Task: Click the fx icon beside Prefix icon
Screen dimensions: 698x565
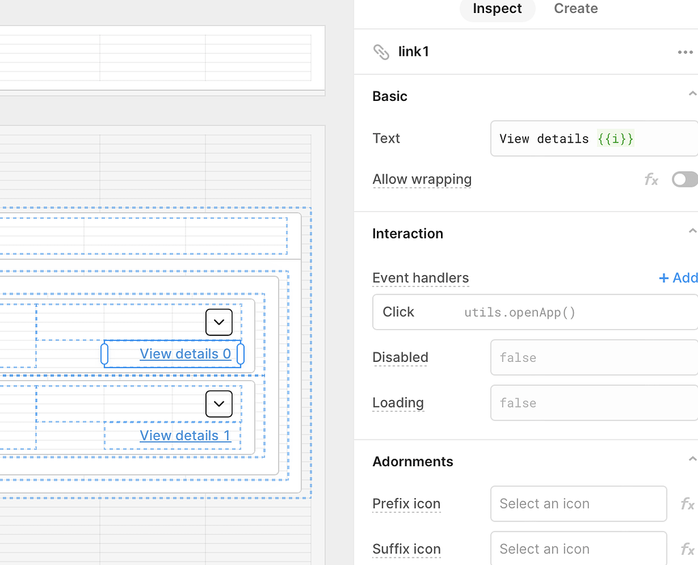Action: tap(686, 504)
